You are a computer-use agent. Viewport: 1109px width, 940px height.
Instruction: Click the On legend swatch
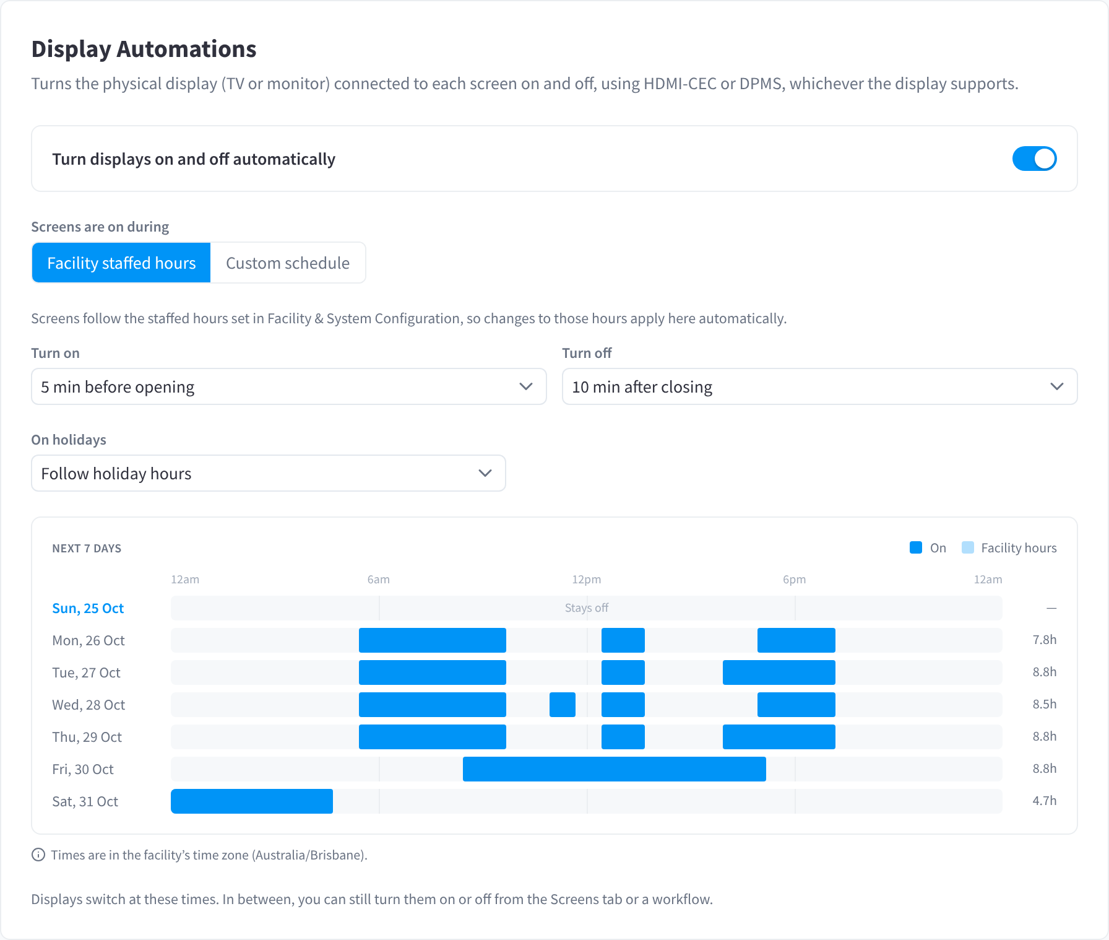(916, 547)
